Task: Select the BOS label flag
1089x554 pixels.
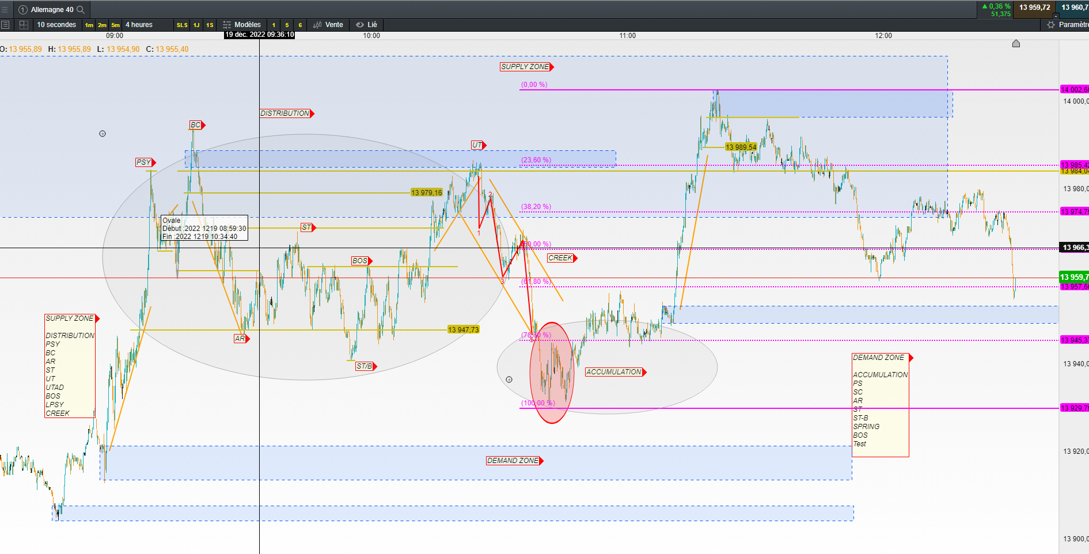Action: 362,261
